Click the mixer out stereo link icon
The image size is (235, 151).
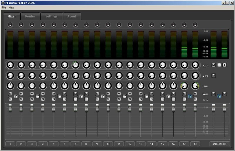point(219,96)
